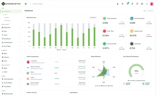Open the settings gear icon
This screenshot has width=156, height=97.
tap(142, 4)
